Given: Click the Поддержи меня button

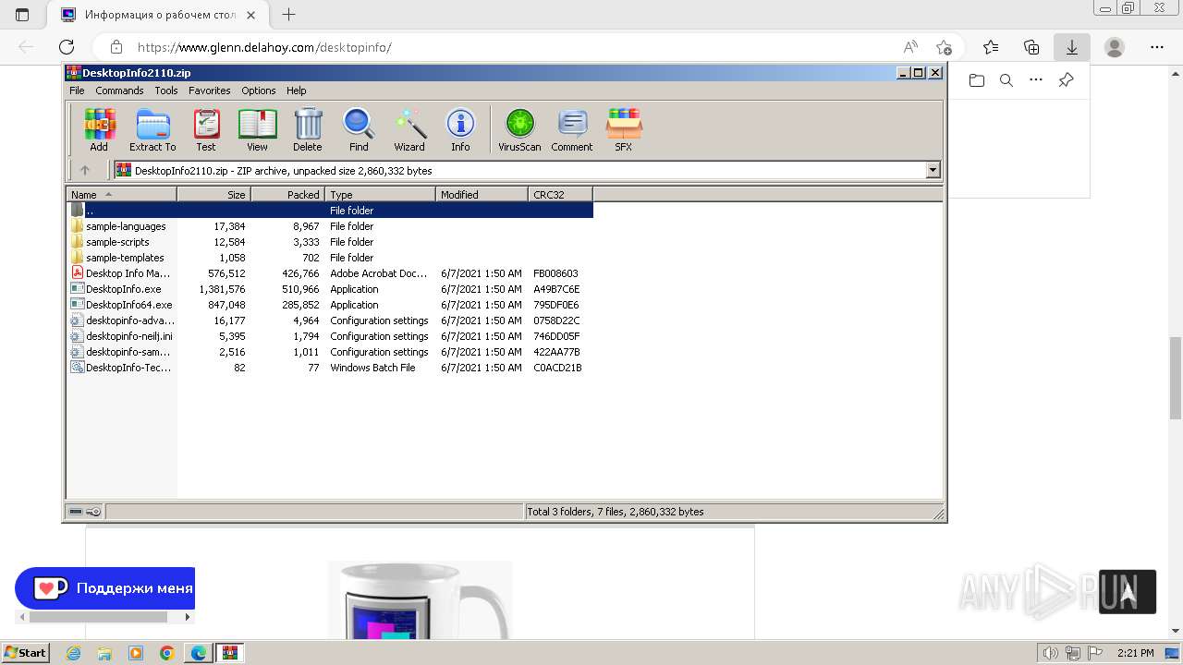Looking at the screenshot, I should 104,588.
